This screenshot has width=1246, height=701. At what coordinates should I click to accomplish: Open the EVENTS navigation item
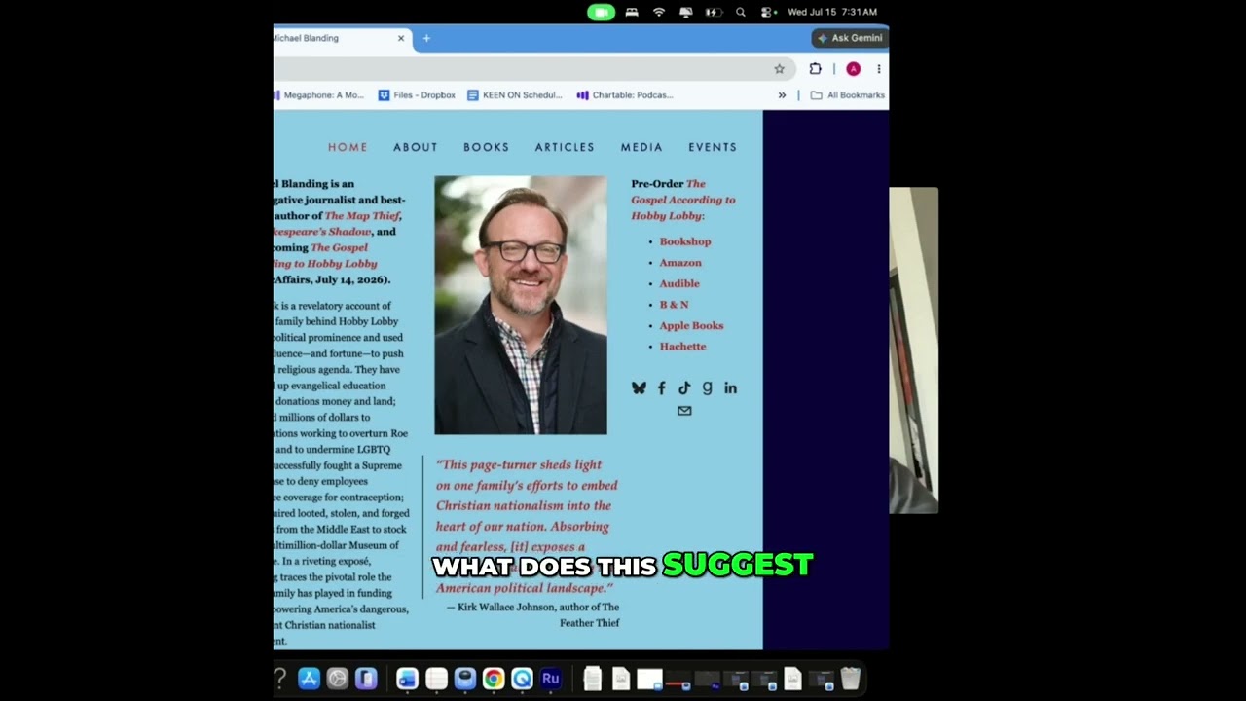pos(713,147)
